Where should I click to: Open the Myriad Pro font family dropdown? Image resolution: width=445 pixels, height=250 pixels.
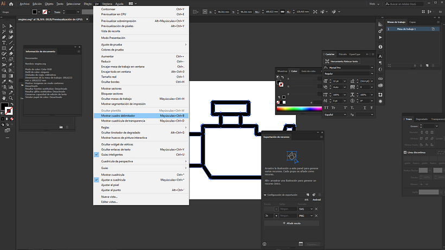[x=372, y=68]
